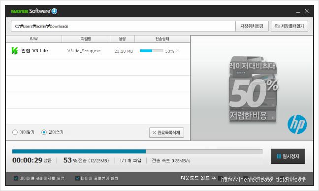
Task: Click the 다운로드 완료 후 label
Action: point(198,178)
